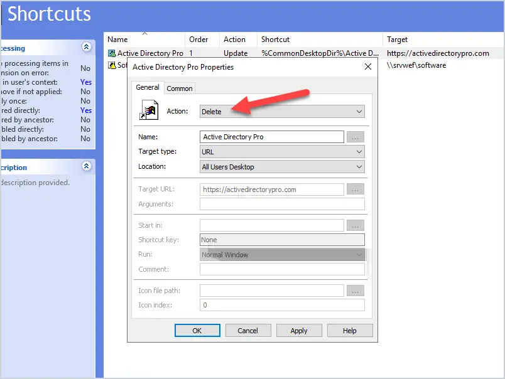Click the Help button
The image size is (505, 379).
click(x=350, y=331)
